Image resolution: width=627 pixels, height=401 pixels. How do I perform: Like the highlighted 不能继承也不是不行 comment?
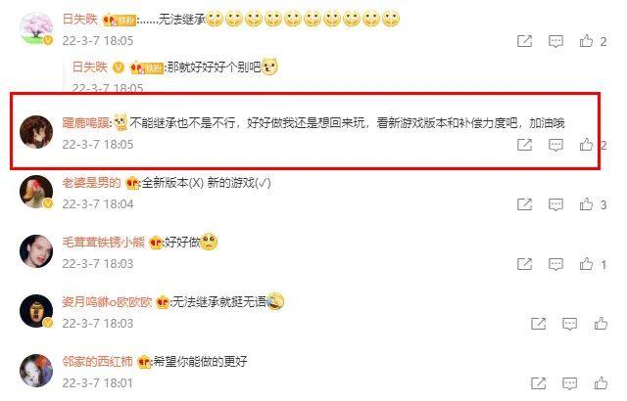tap(586, 144)
